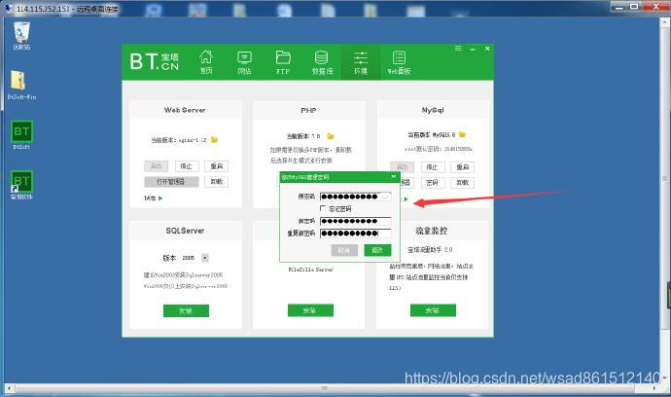
Task: Select the 环境 environment tab
Action: (361, 62)
